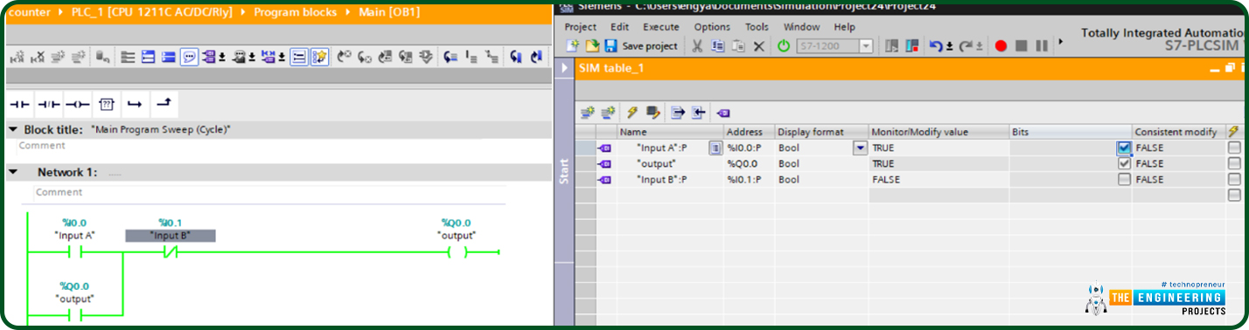
Task: Click the paste icon in PLCSIM toolbar
Action: (738, 45)
